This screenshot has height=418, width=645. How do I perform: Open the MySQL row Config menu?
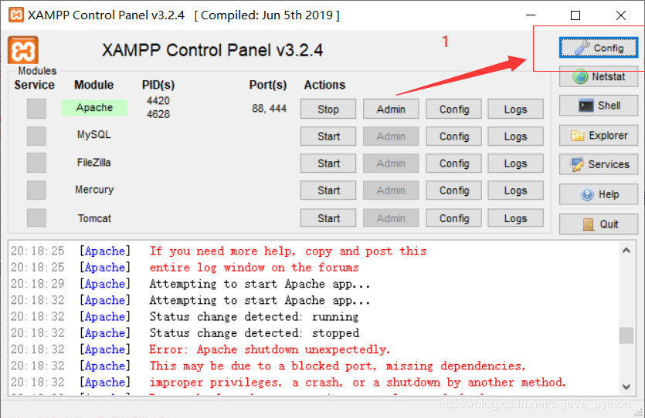(453, 137)
